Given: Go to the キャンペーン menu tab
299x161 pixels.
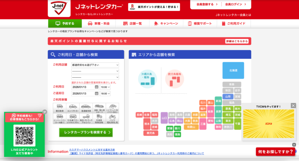Looking at the screenshot, I should [166, 24].
